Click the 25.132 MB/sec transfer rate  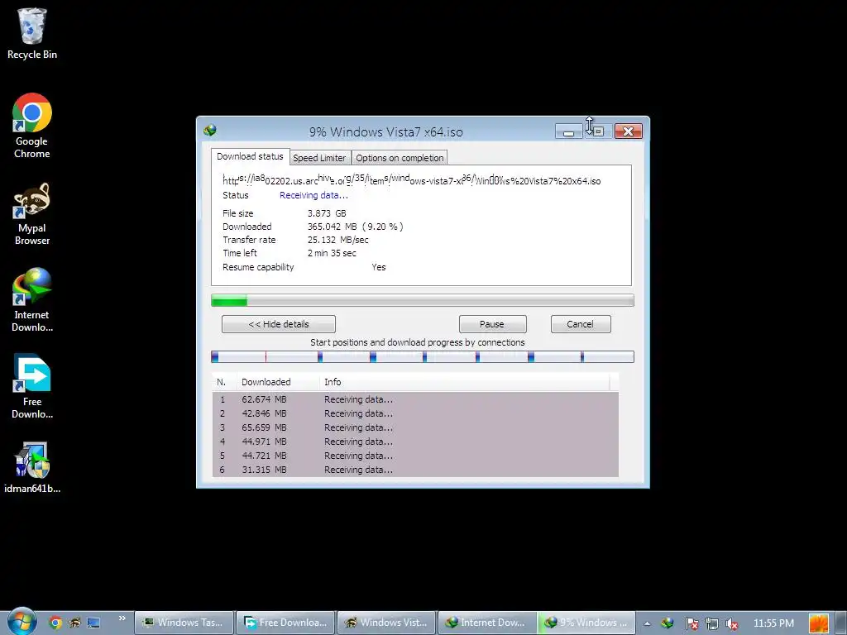click(338, 240)
